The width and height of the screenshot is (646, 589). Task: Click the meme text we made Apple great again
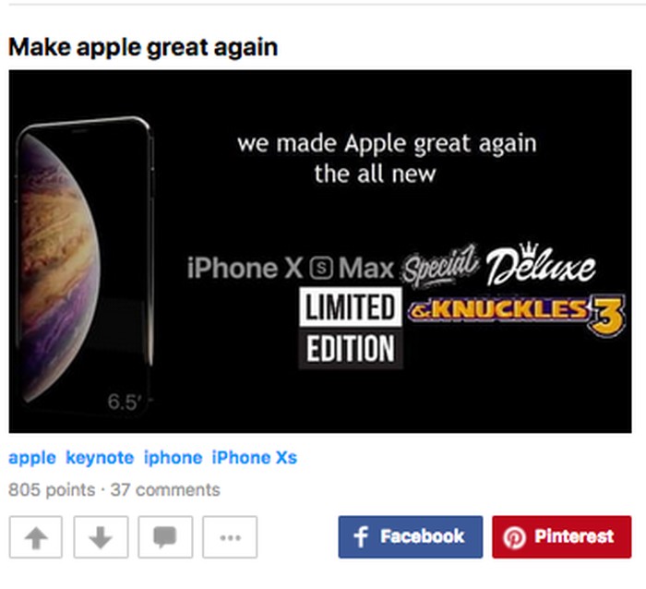[387, 144]
